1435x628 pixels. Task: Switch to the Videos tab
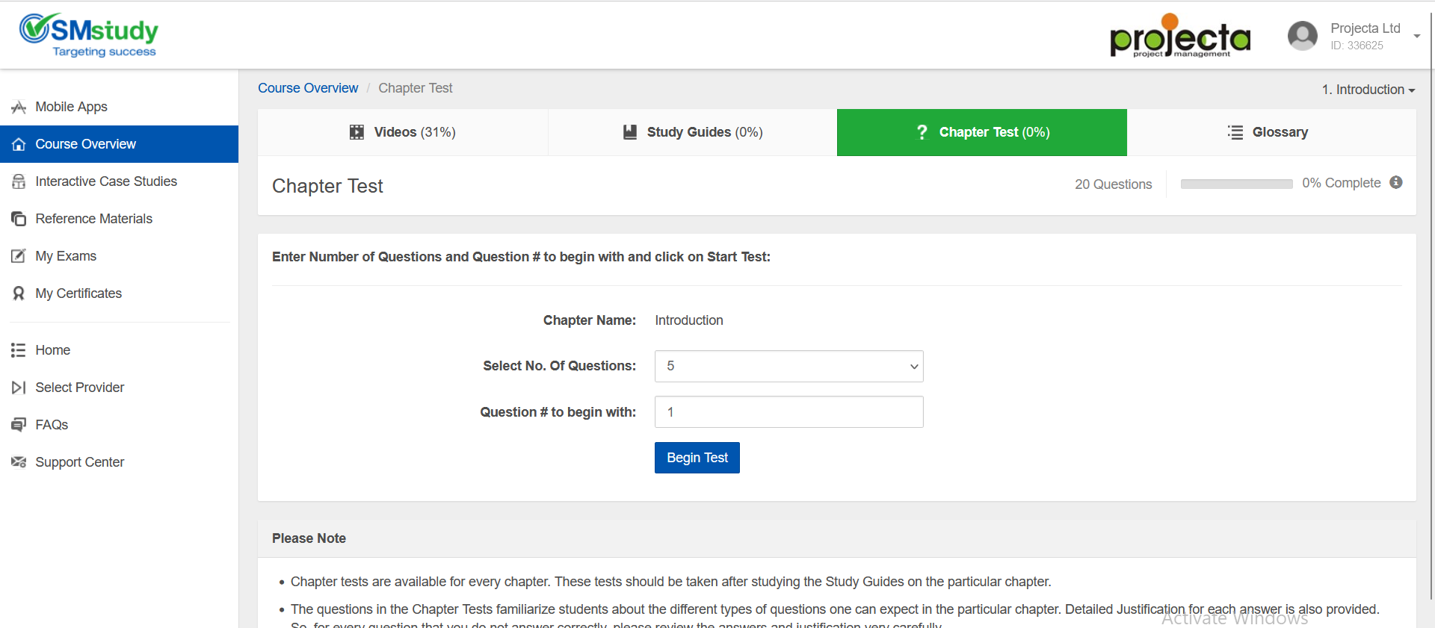[x=403, y=133]
